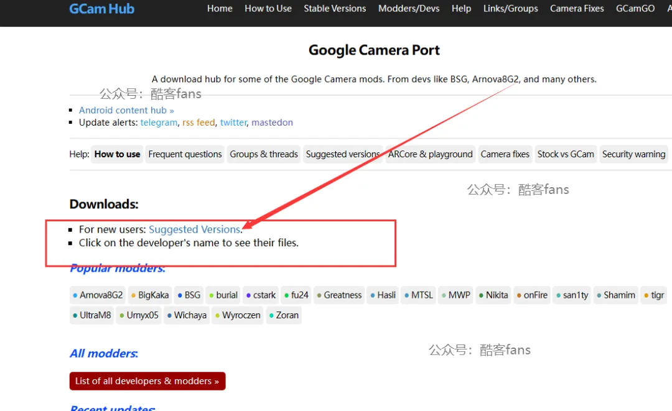Open the UltraM8 modder tag

[91, 315]
